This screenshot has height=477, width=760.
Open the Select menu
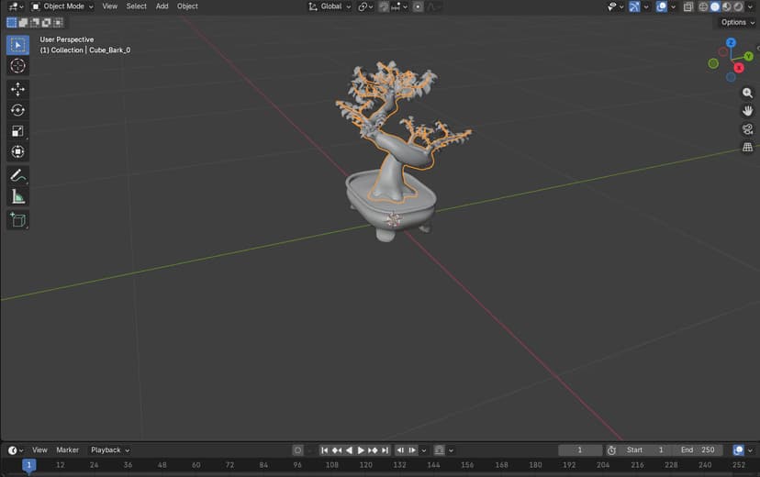136,6
